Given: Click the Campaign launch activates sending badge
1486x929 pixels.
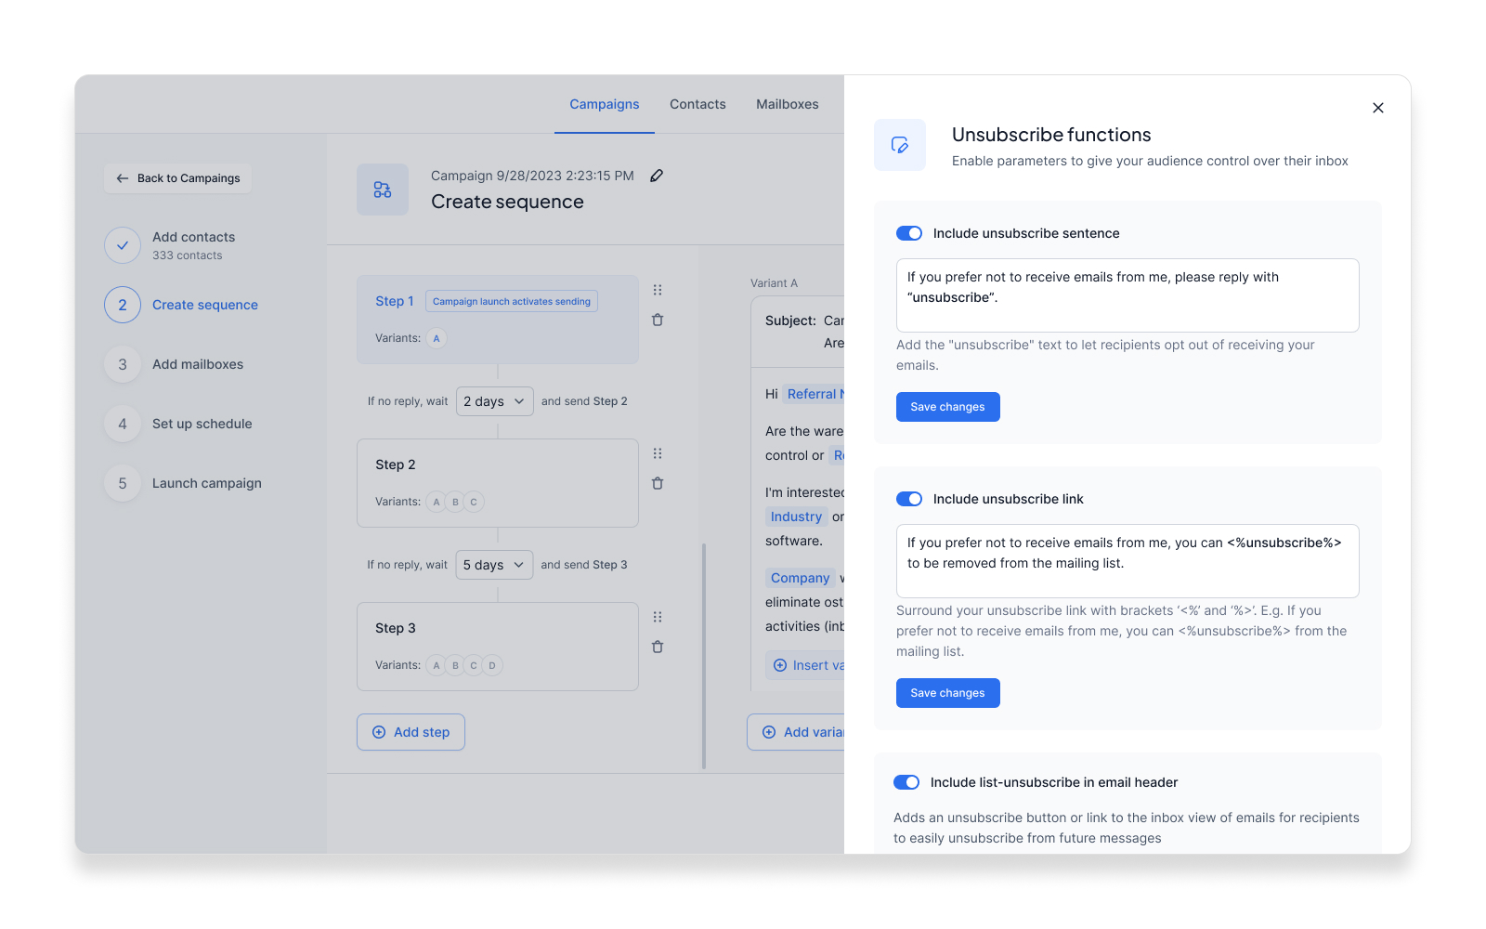Looking at the screenshot, I should click(512, 301).
